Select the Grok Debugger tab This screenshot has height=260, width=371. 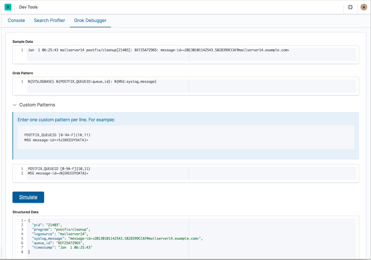[90, 20]
